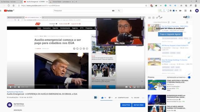Open the create video camera icon

tap(180, 11)
